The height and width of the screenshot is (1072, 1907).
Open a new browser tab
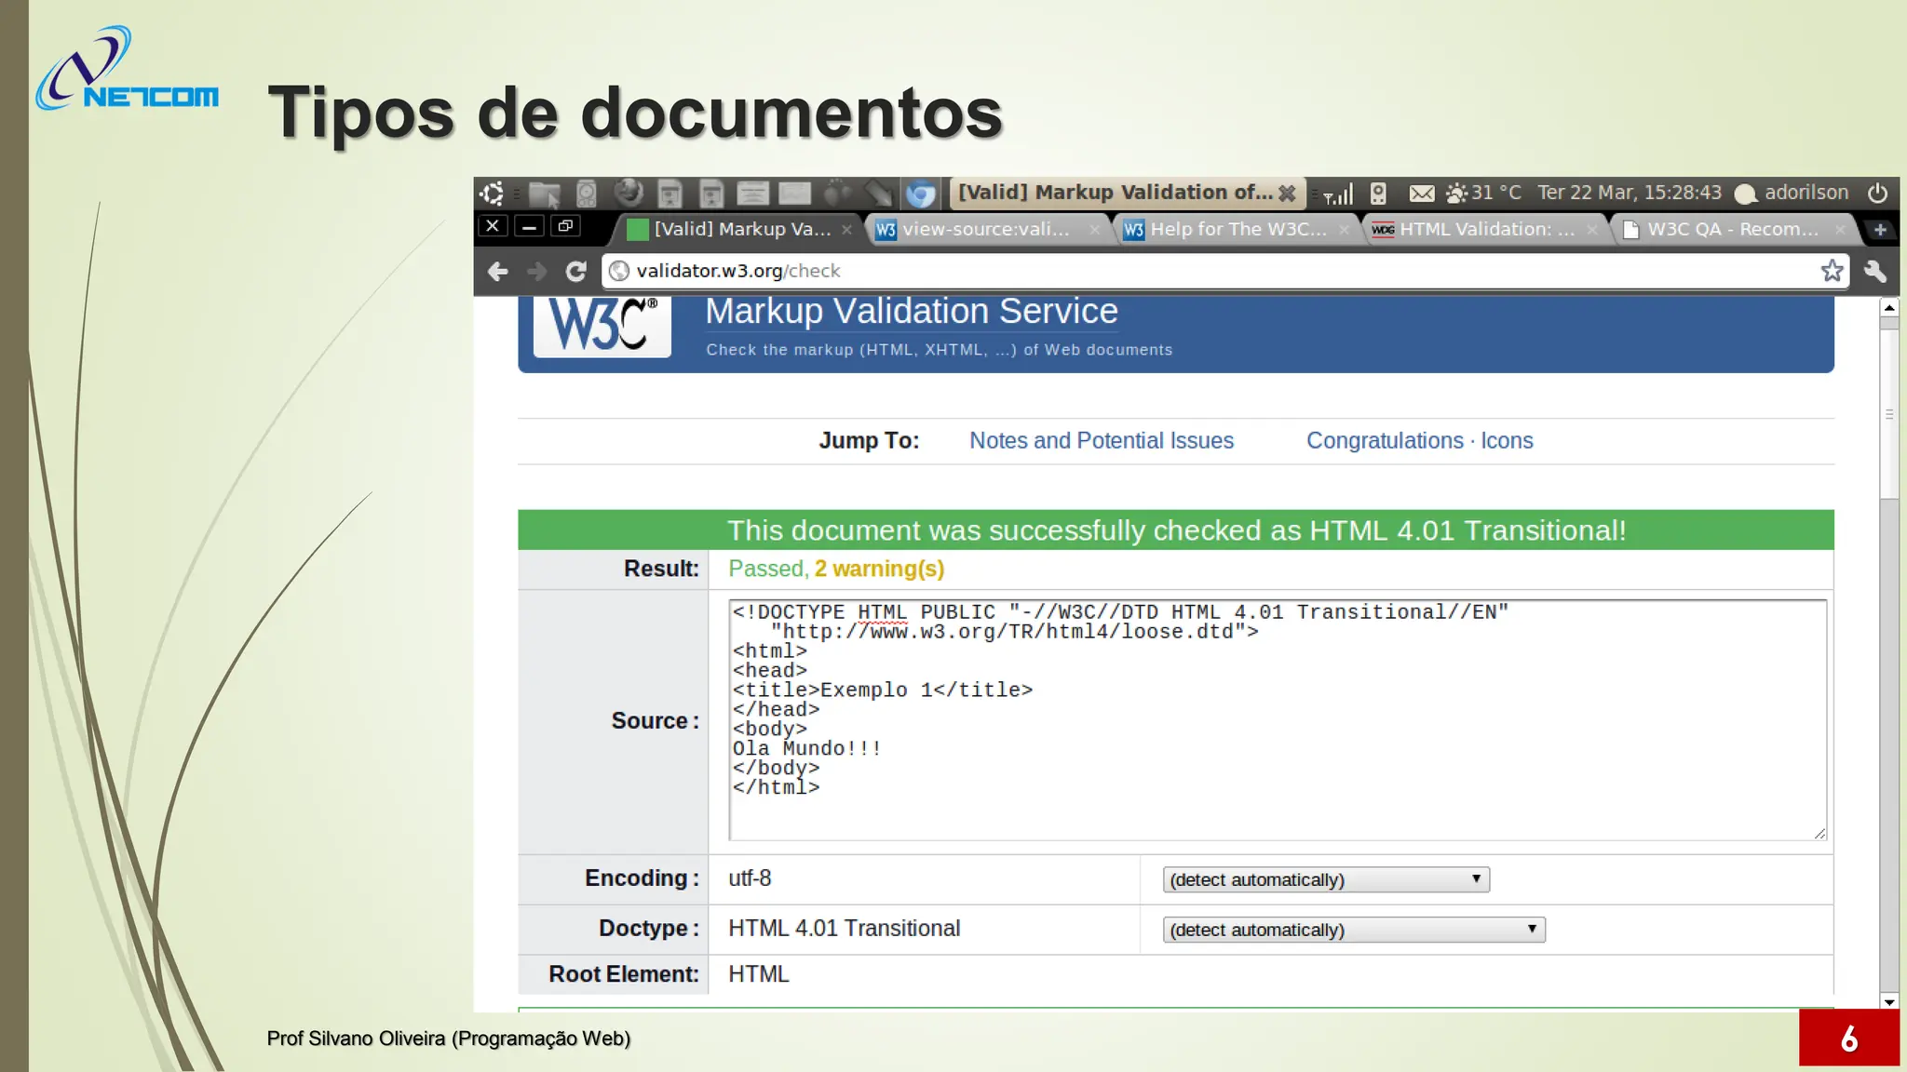point(1880,229)
